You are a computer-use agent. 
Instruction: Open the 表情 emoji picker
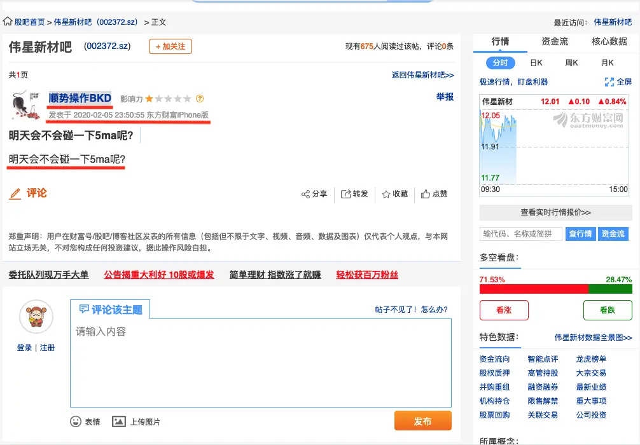tap(85, 421)
